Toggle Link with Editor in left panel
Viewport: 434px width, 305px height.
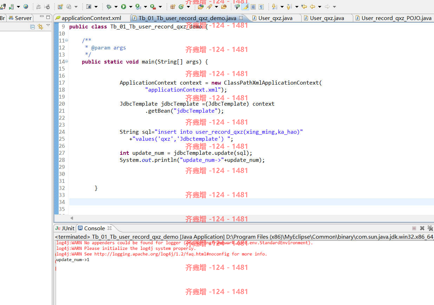point(40,27)
